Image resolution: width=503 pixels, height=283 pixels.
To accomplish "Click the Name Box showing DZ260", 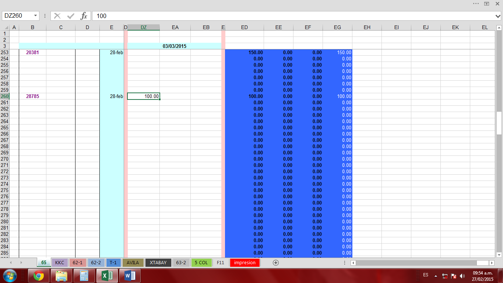I will (x=18, y=16).
